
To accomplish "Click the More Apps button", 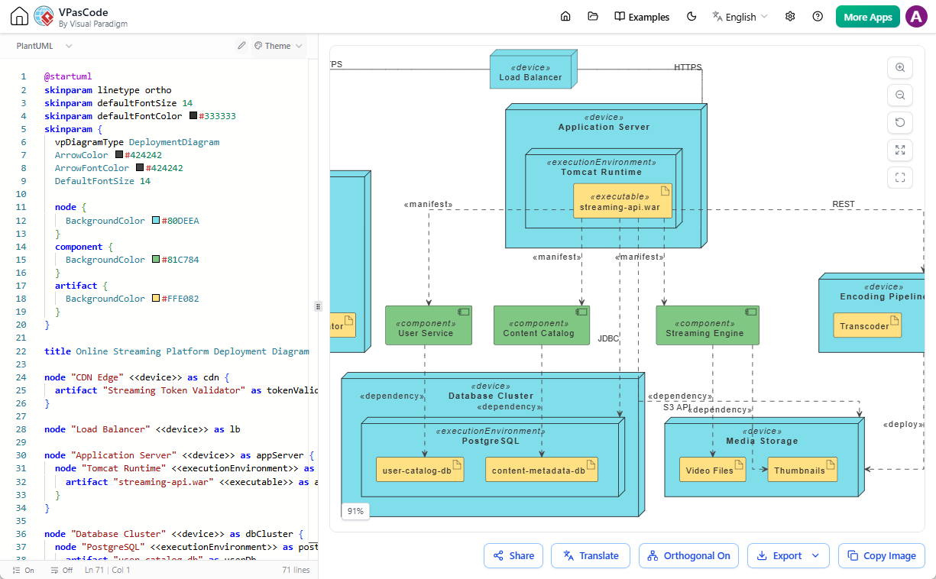I will click(868, 17).
